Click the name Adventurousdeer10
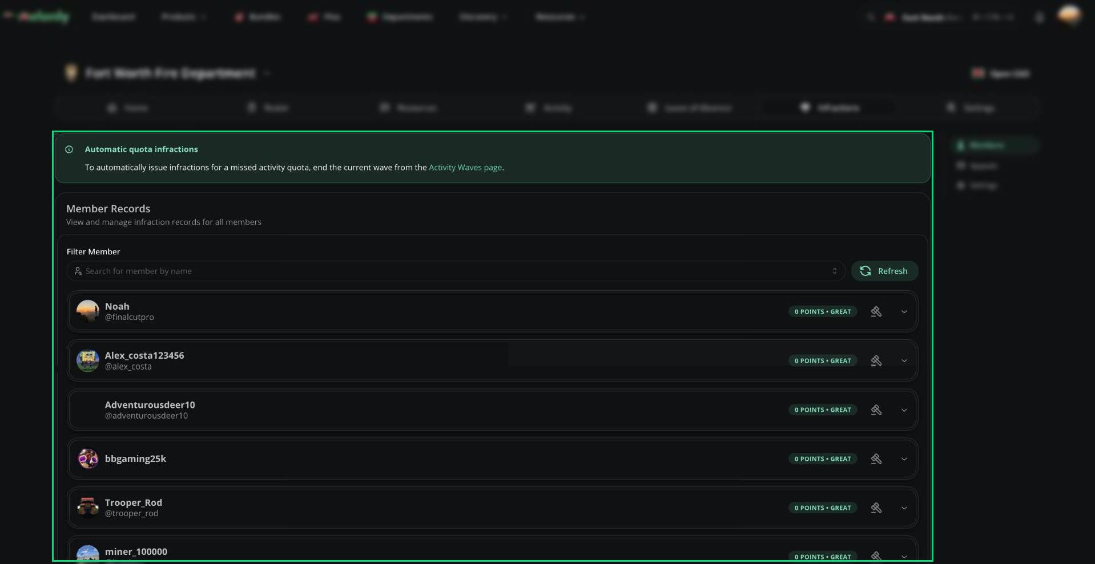Viewport: 1095px width, 564px height. click(x=150, y=405)
